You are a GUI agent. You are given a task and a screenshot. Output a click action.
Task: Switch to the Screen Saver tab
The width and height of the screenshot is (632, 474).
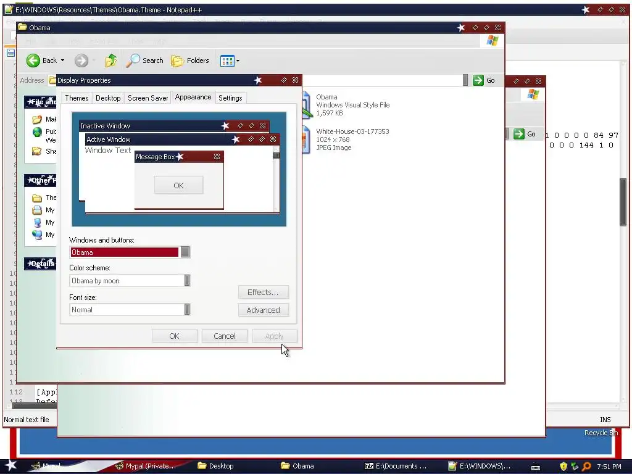148,98
